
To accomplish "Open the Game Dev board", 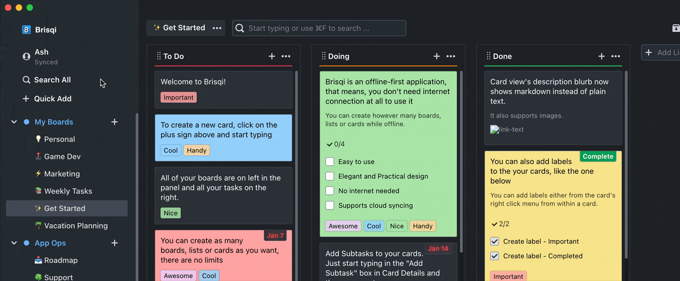I will coord(66,157).
